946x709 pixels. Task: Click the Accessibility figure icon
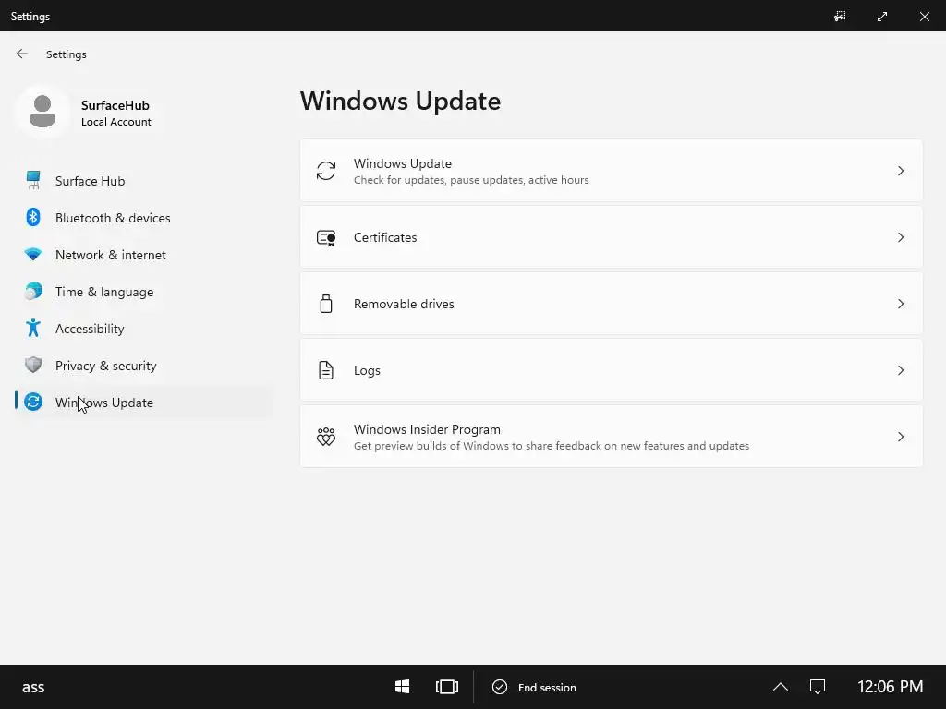click(x=33, y=328)
